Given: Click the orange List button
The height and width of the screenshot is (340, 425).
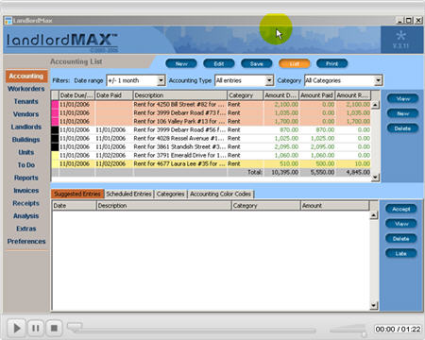Looking at the screenshot, I should pos(295,63).
